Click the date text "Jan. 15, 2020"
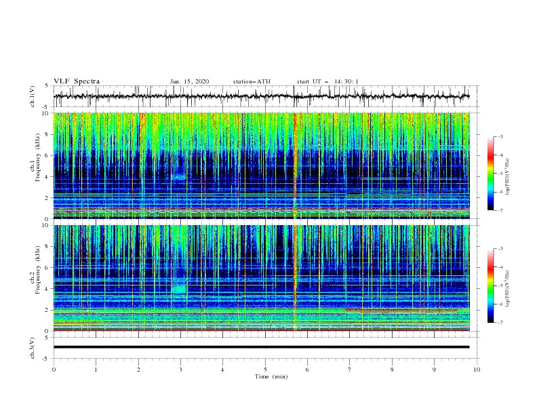 pyautogui.click(x=189, y=81)
